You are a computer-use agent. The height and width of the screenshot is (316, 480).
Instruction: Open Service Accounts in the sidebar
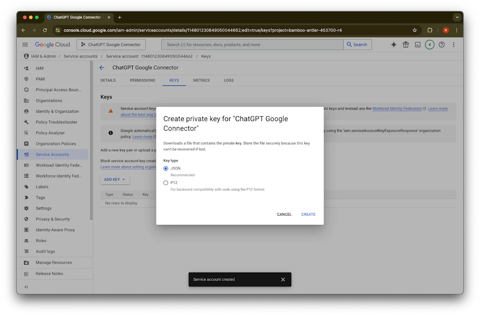pos(52,155)
